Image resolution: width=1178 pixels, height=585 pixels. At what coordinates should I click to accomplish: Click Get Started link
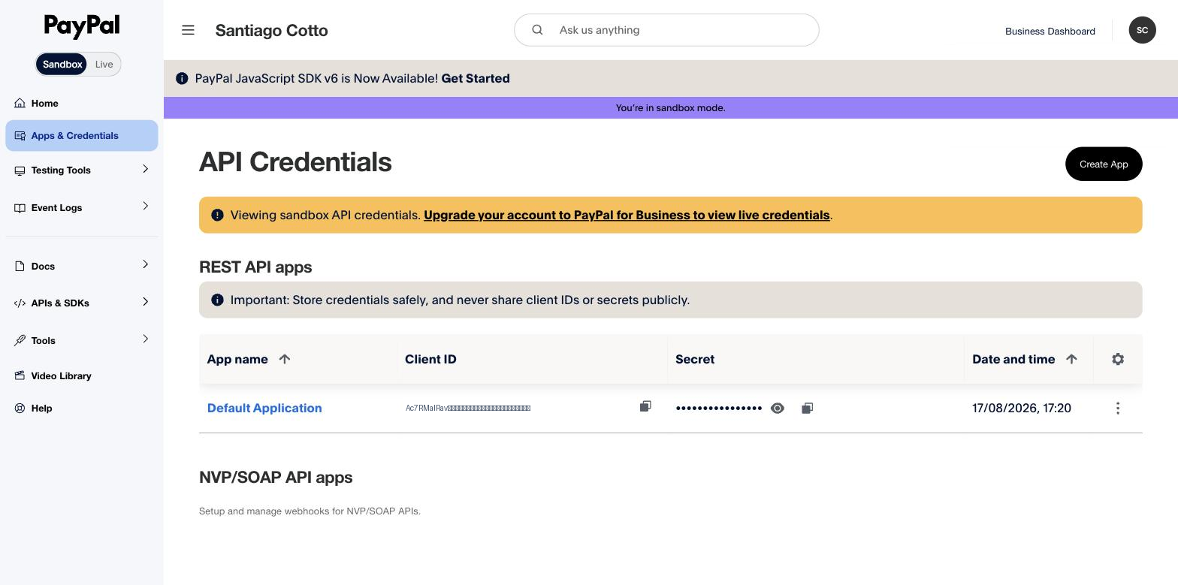[476, 79]
